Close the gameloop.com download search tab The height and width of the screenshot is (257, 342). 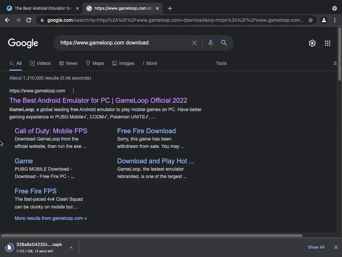coord(157,8)
